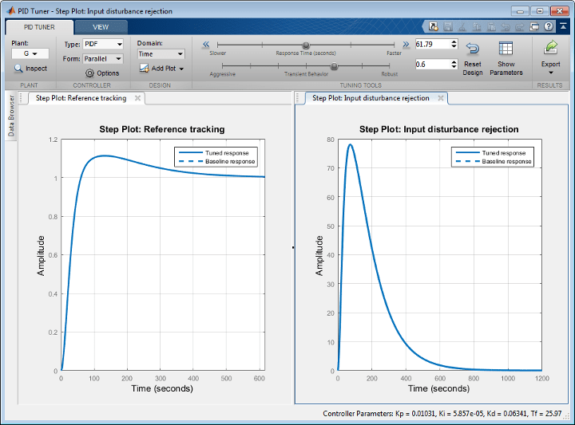The image size is (575, 425).
Task: Open the Plant G dropdown
Action: [x=30, y=53]
